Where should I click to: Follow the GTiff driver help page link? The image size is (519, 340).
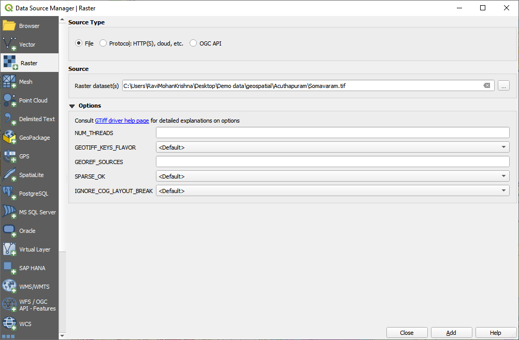pos(122,121)
